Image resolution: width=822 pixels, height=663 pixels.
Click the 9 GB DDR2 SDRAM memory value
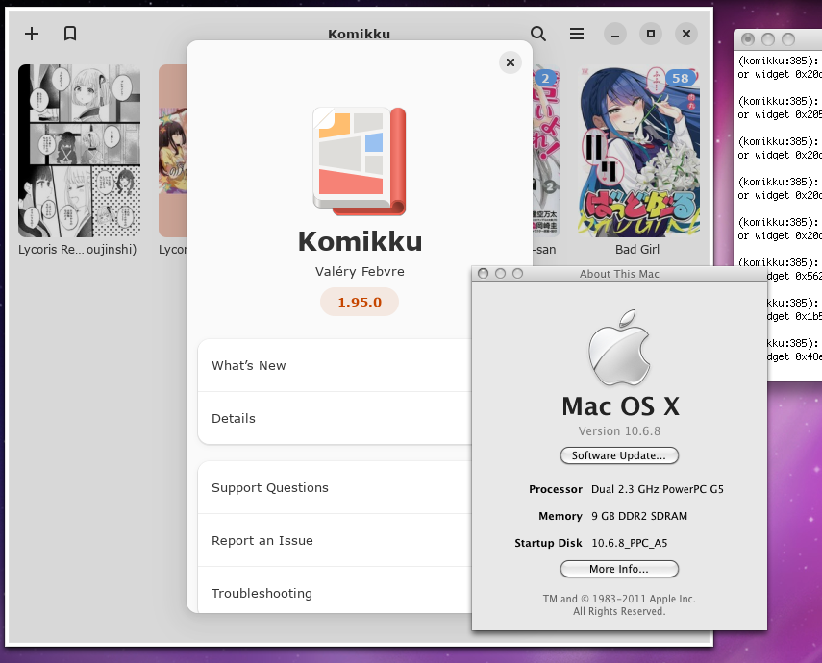click(x=639, y=516)
